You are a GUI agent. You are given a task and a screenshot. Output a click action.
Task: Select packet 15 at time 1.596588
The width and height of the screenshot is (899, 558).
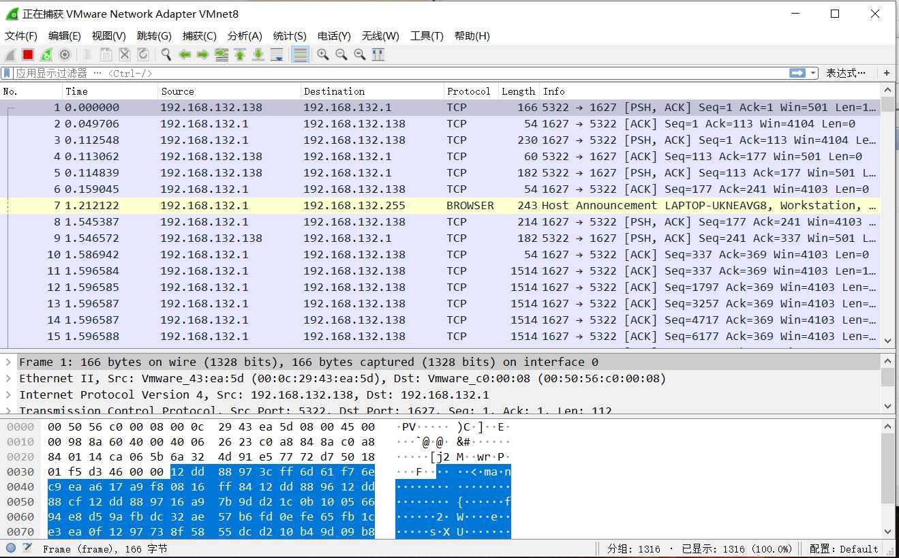point(440,336)
